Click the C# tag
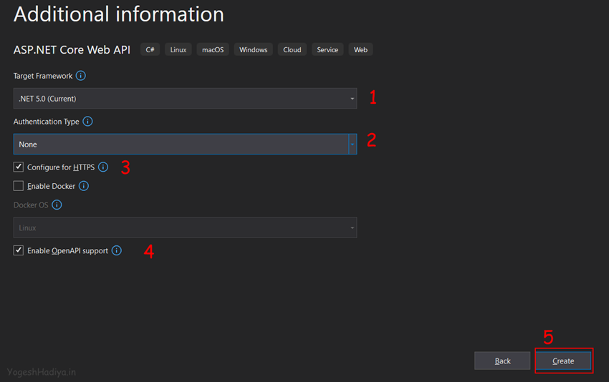The image size is (609, 382). click(150, 50)
